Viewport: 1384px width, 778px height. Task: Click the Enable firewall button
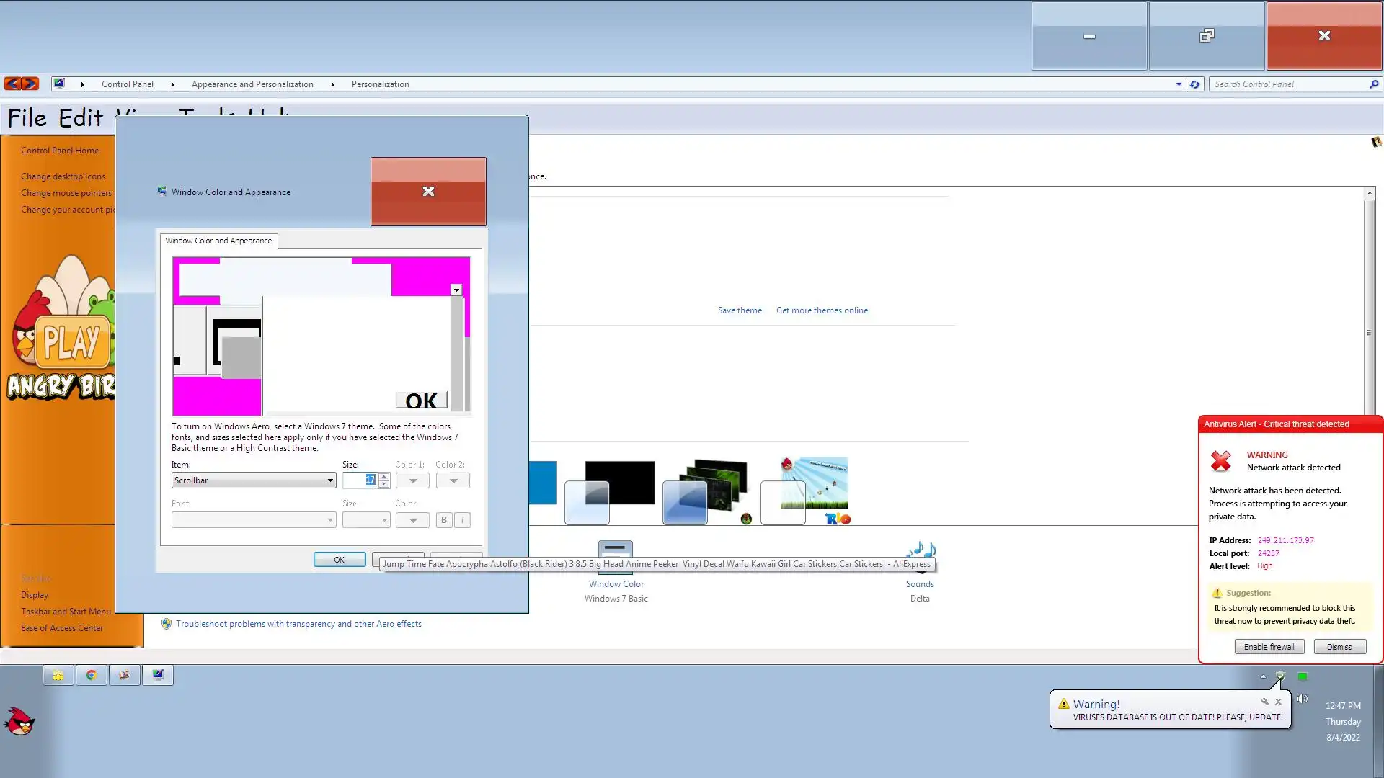(x=1269, y=647)
